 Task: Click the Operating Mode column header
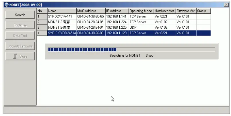click(141, 11)
